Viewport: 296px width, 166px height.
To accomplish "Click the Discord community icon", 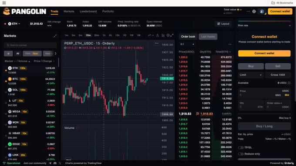I will click(x=55, y=163).
